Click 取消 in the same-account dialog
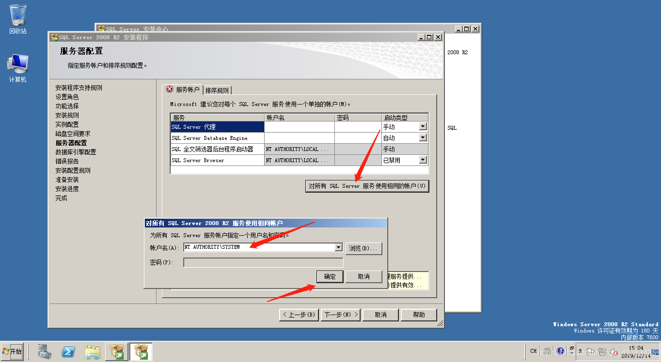661x362 pixels. (364, 276)
